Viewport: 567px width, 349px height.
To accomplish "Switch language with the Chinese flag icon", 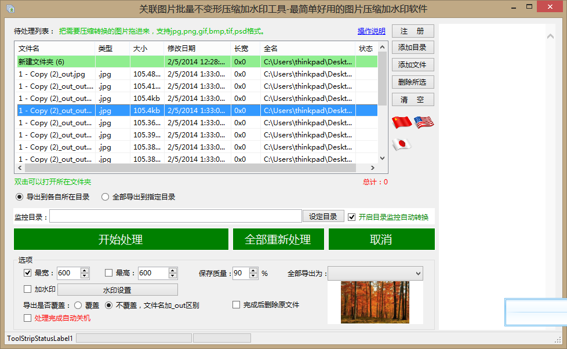I will pyautogui.click(x=402, y=122).
